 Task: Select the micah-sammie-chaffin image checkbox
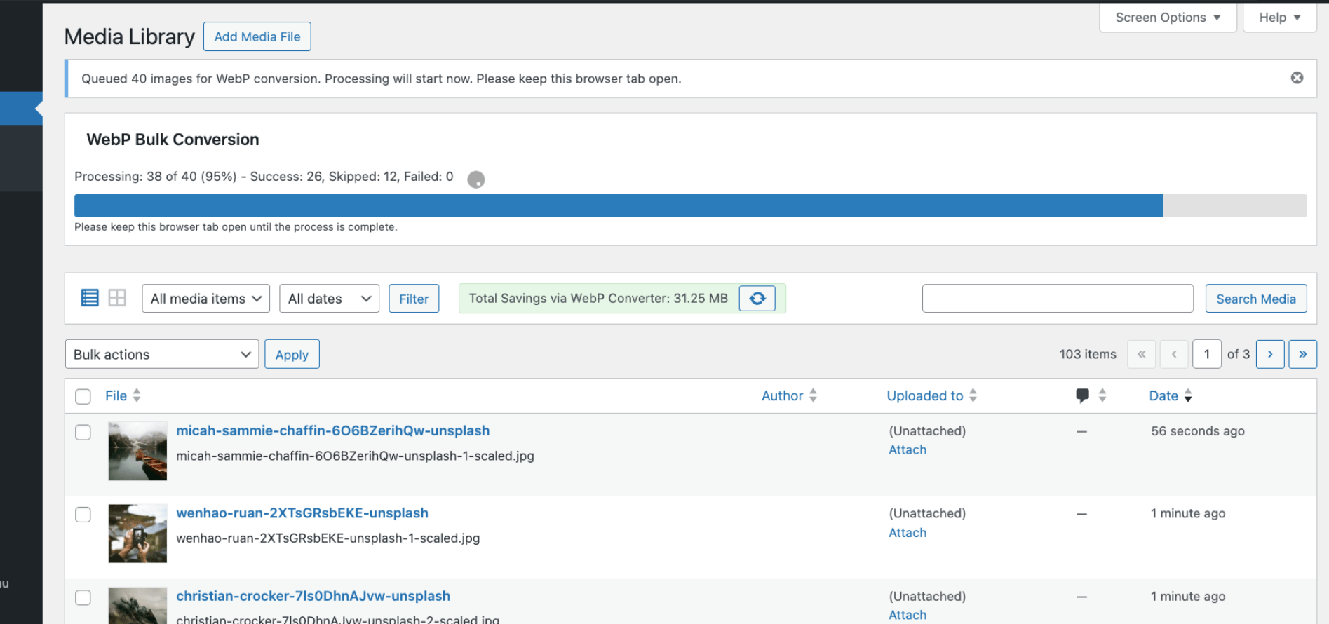coord(83,433)
